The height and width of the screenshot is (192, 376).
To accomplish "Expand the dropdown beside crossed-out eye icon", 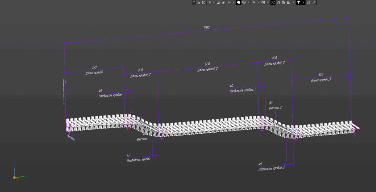I will [x=258, y=2].
